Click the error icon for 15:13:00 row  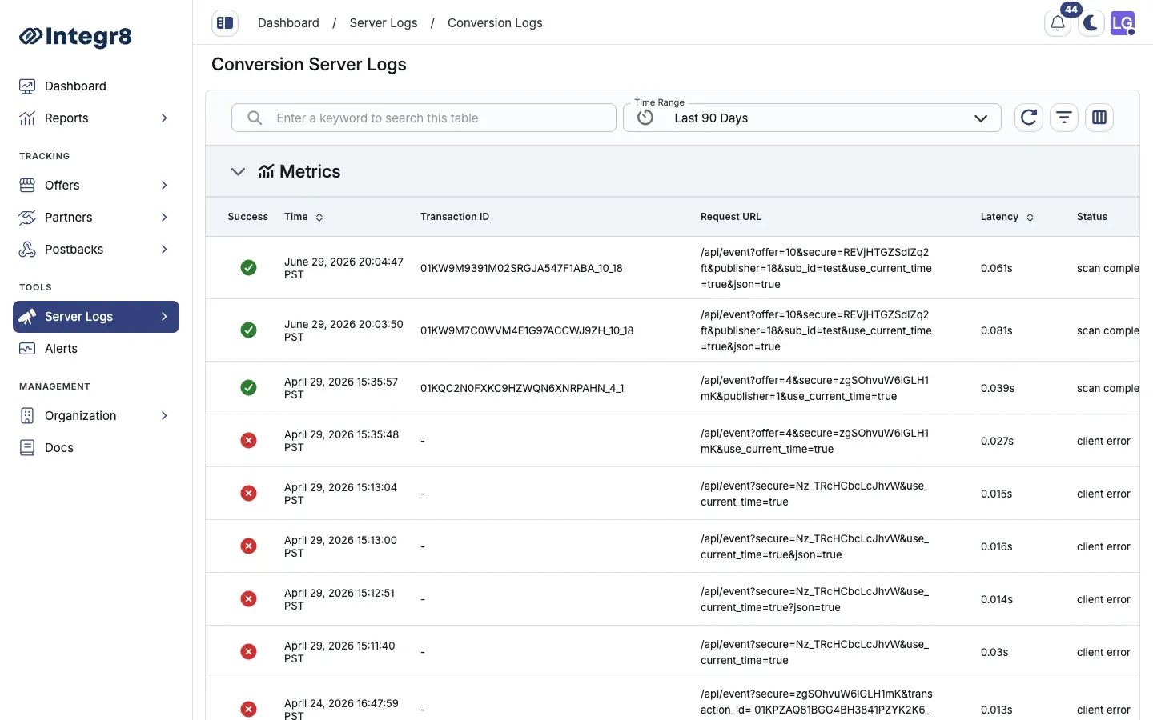(249, 546)
